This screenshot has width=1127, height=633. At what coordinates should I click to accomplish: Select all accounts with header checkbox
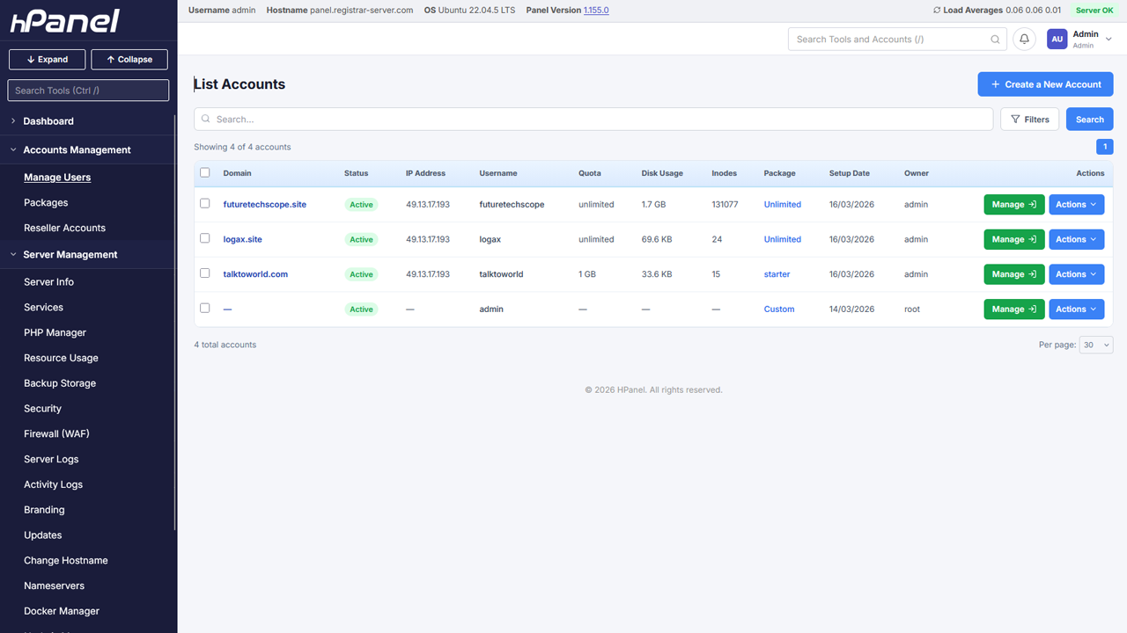tap(205, 173)
